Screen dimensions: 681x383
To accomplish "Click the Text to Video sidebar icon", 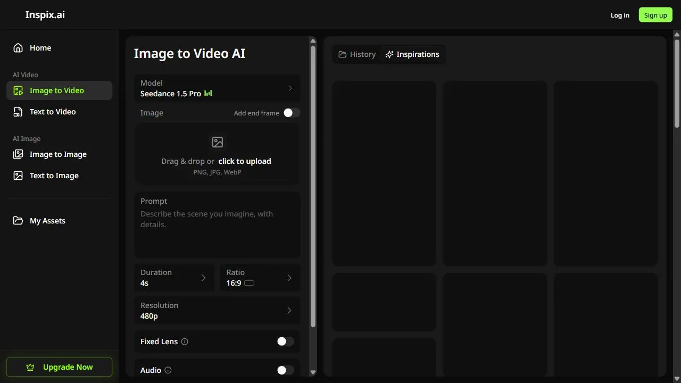I will tap(18, 112).
